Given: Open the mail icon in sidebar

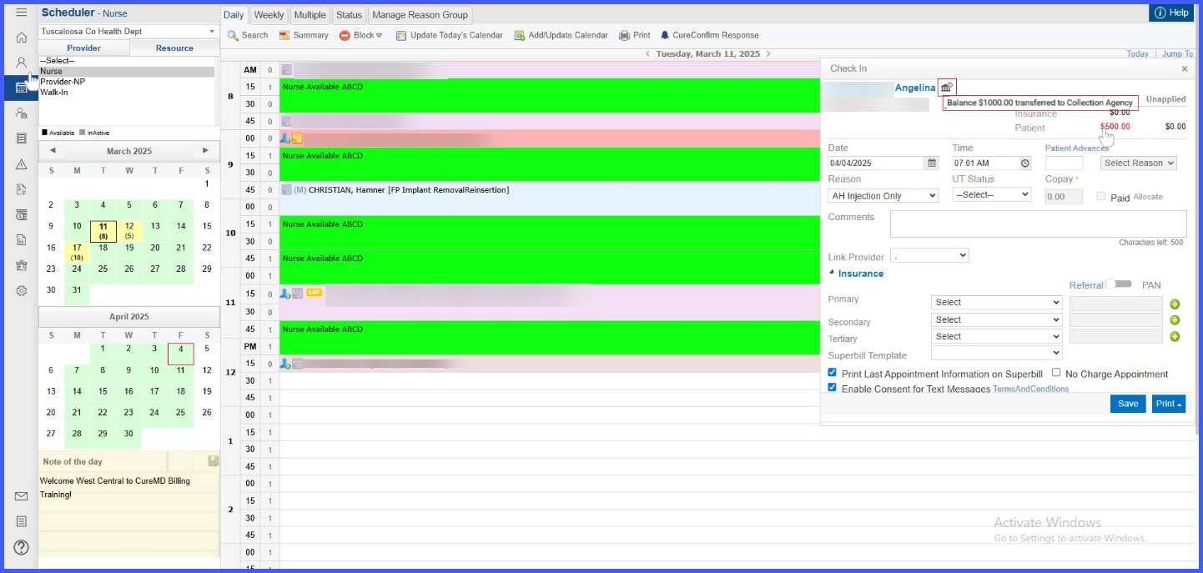Looking at the screenshot, I should [22, 496].
